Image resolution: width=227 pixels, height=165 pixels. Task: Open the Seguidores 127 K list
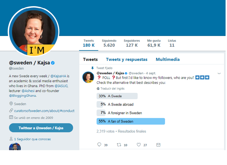coord(132,43)
